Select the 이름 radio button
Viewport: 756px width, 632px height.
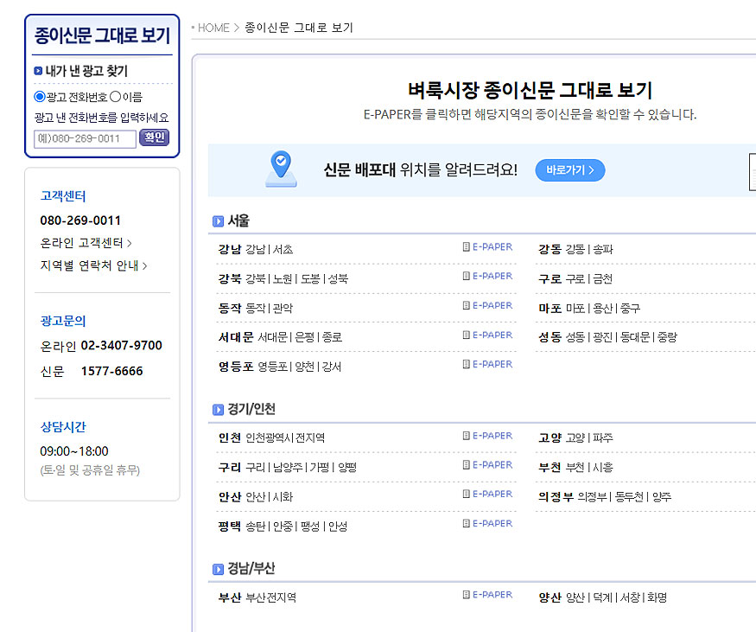115,97
